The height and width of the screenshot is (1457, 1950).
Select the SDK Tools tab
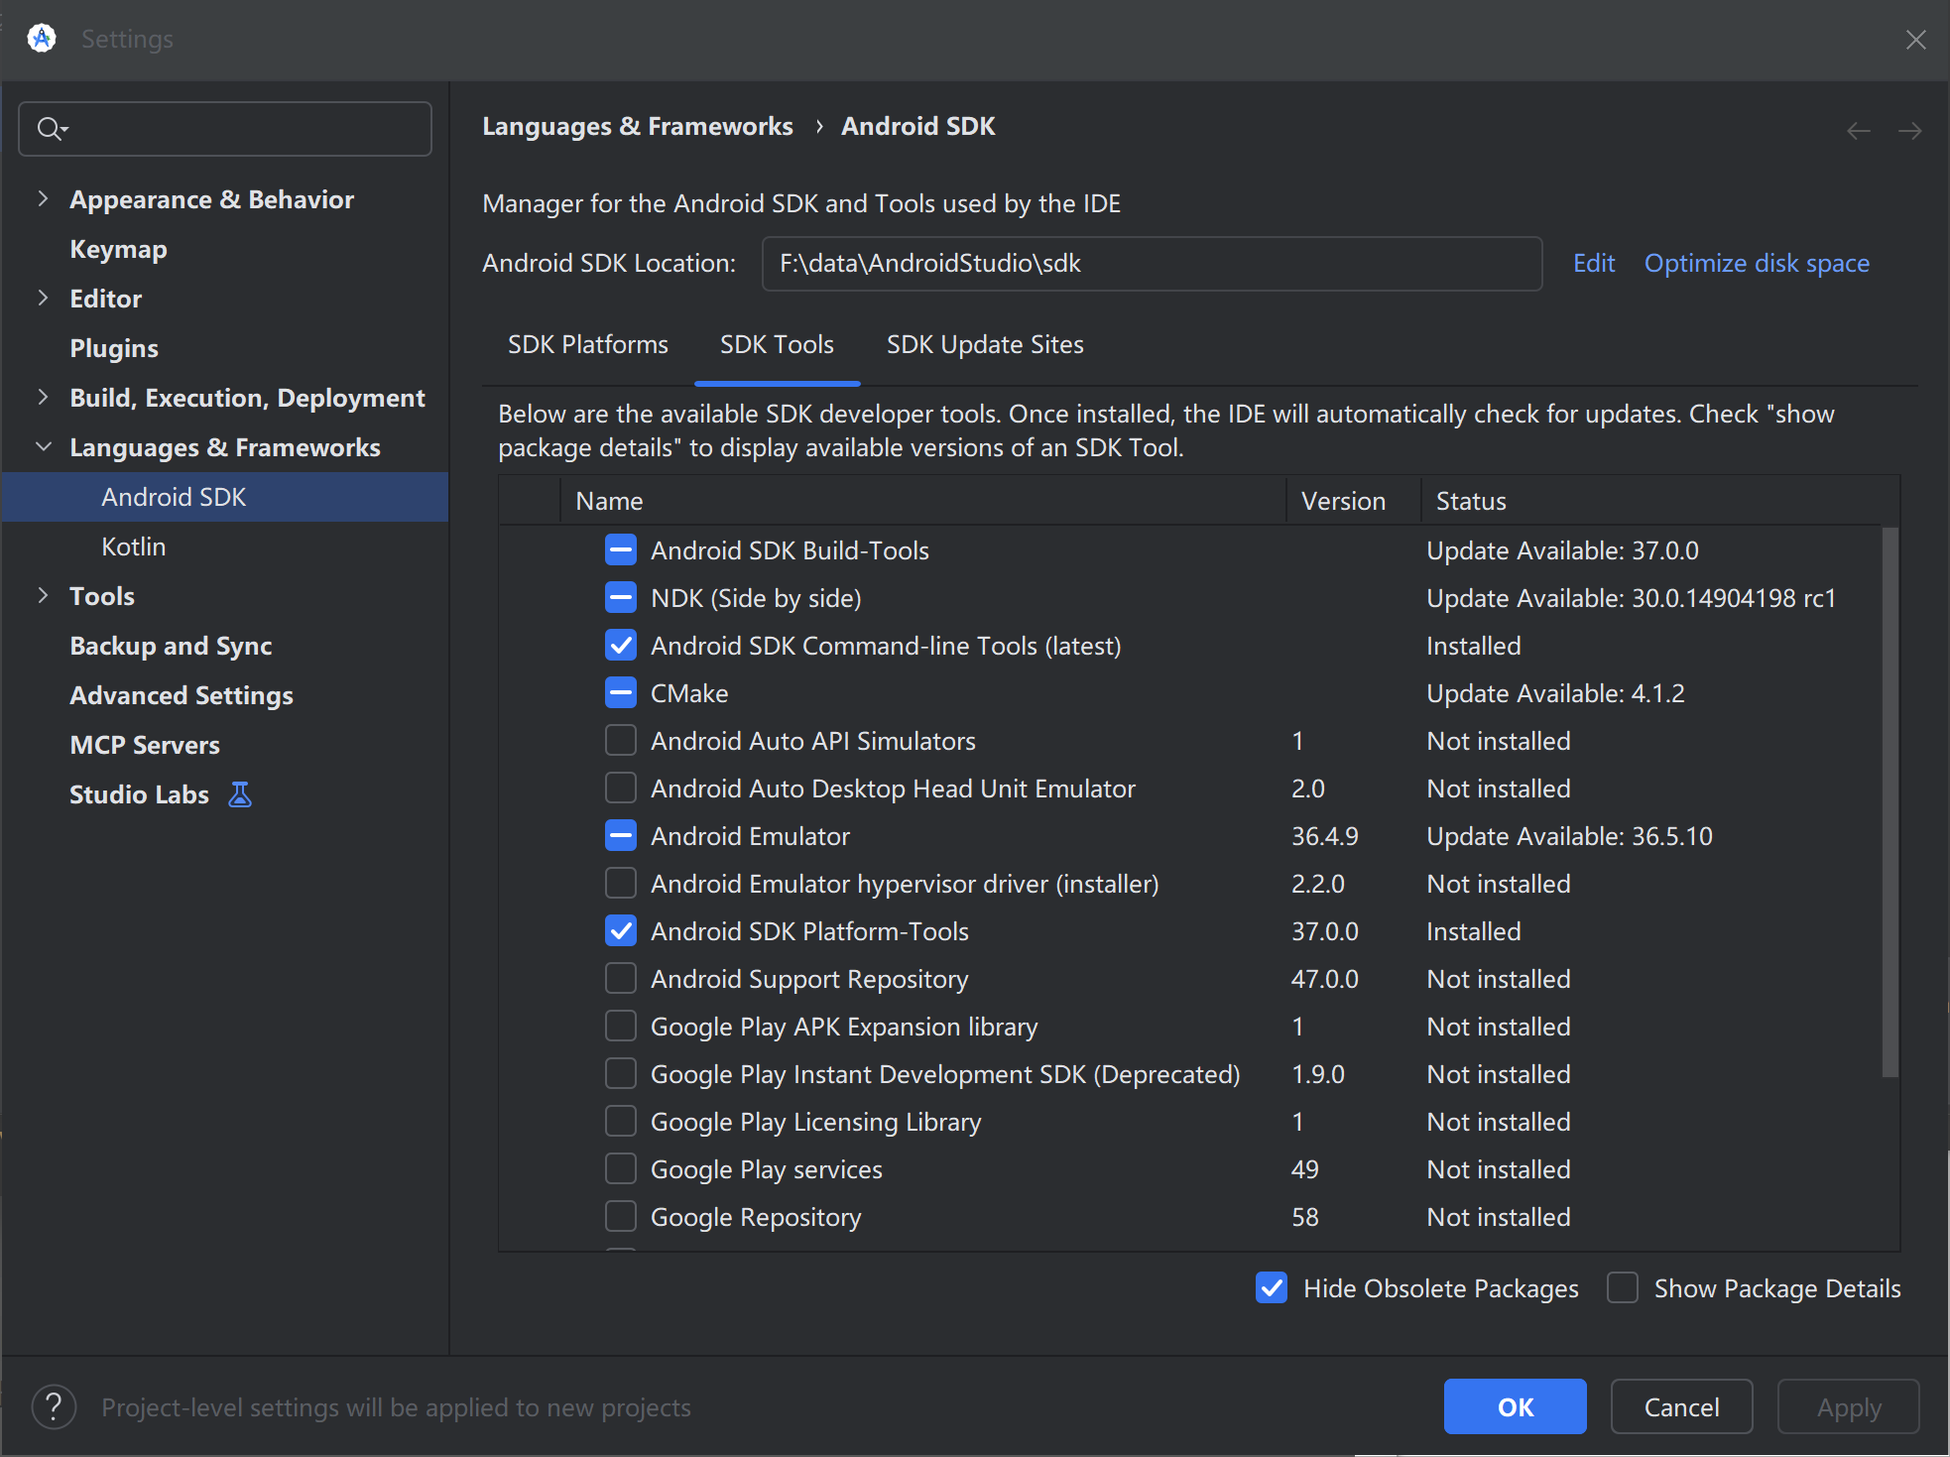(777, 345)
